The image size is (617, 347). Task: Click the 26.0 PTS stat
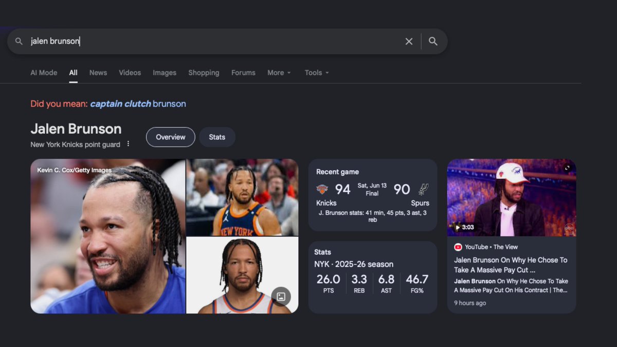coord(329,283)
